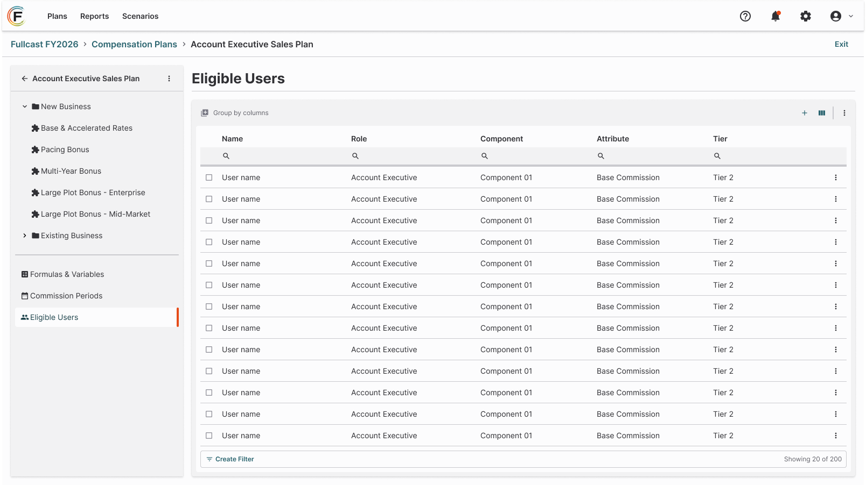The width and height of the screenshot is (866, 485).
Task: Check the sixth user row checkbox
Action: pos(209,285)
